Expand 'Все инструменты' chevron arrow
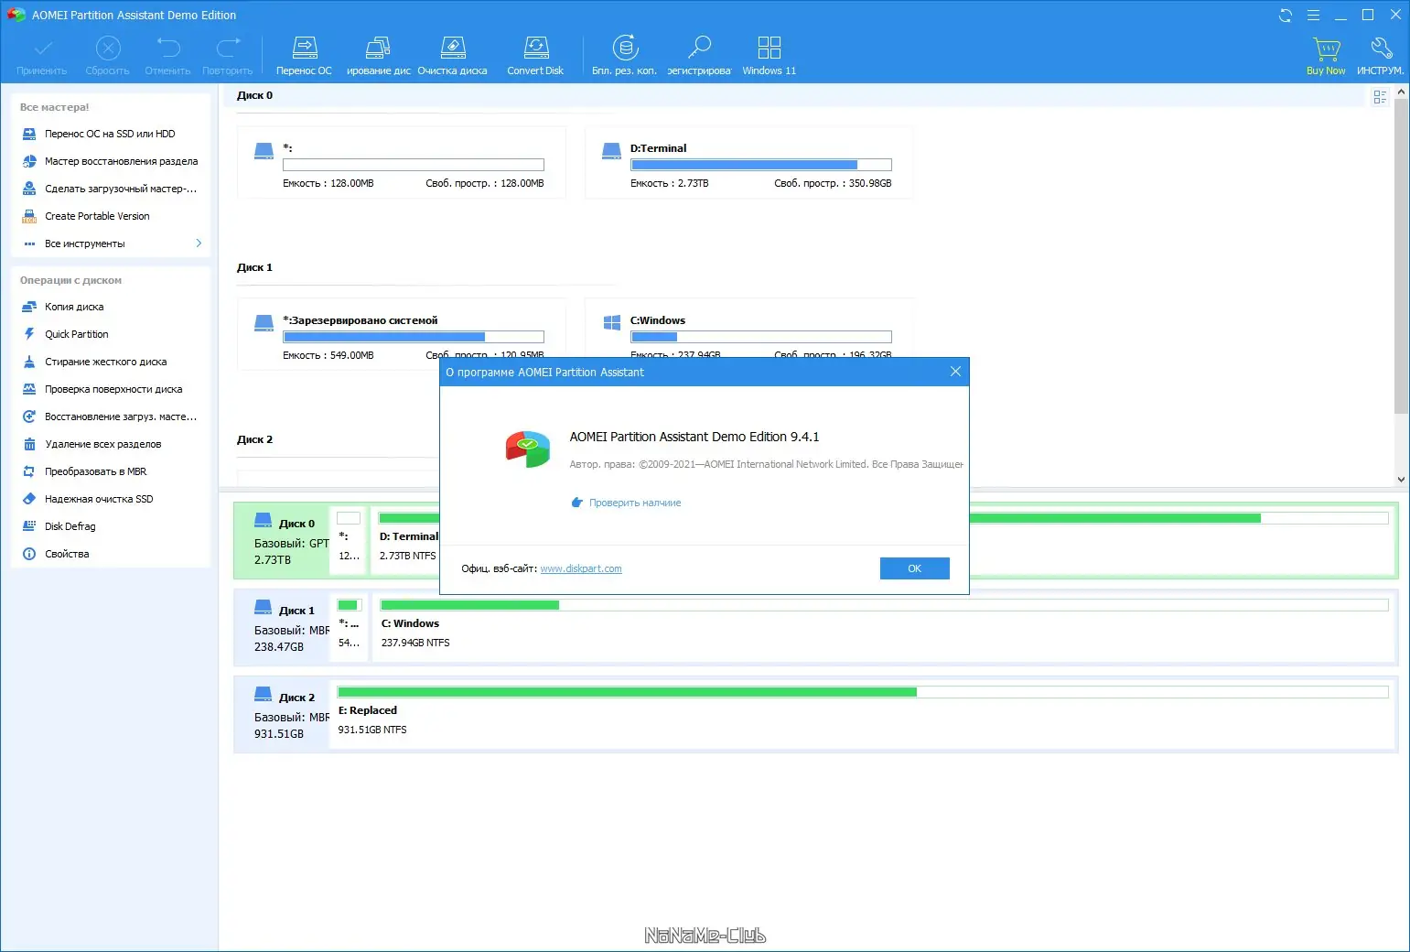The height and width of the screenshot is (952, 1410). [x=199, y=243]
